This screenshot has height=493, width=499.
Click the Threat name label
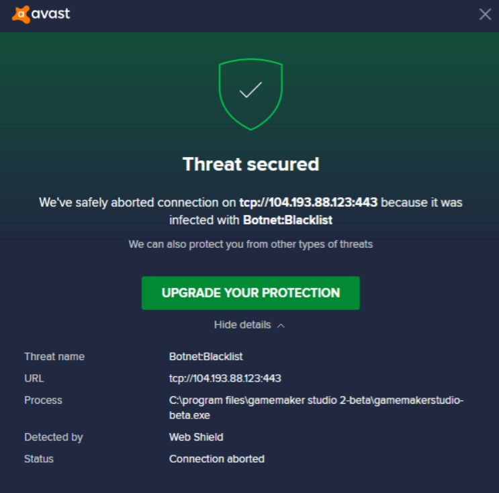pyautogui.click(x=54, y=357)
